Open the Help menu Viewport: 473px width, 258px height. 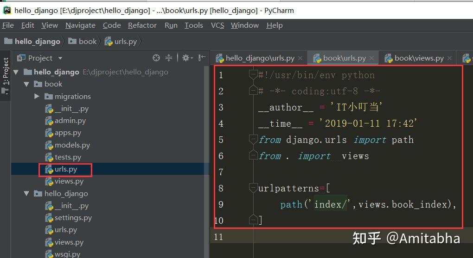click(274, 25)
